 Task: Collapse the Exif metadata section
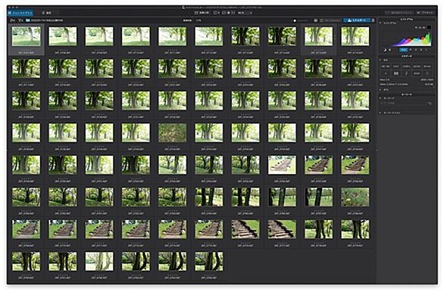point(380,60)
